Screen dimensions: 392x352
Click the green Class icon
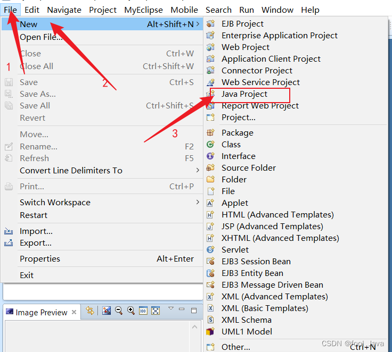coord(210,144)
